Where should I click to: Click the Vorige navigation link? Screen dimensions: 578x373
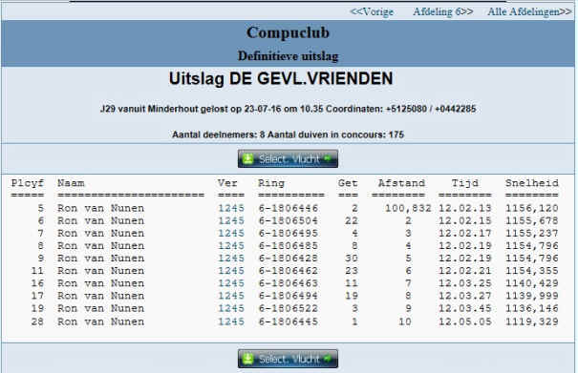coord(372,11)
